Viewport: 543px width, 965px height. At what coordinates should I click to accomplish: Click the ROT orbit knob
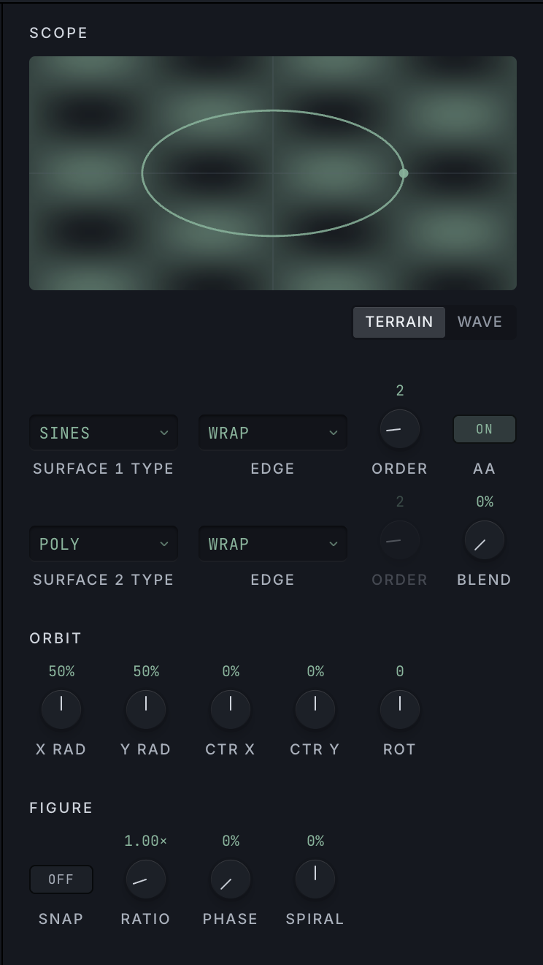(400, 710)
